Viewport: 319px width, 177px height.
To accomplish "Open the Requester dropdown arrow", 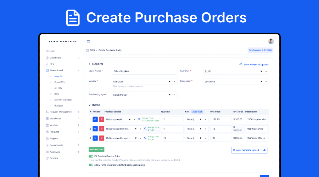I will pyautogui.click(x=266, y=82).
